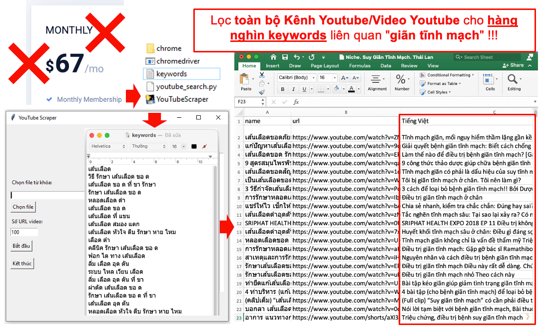Click the keyword file path input field
This screenshot has width=541, height=327.
coord(47,195)
